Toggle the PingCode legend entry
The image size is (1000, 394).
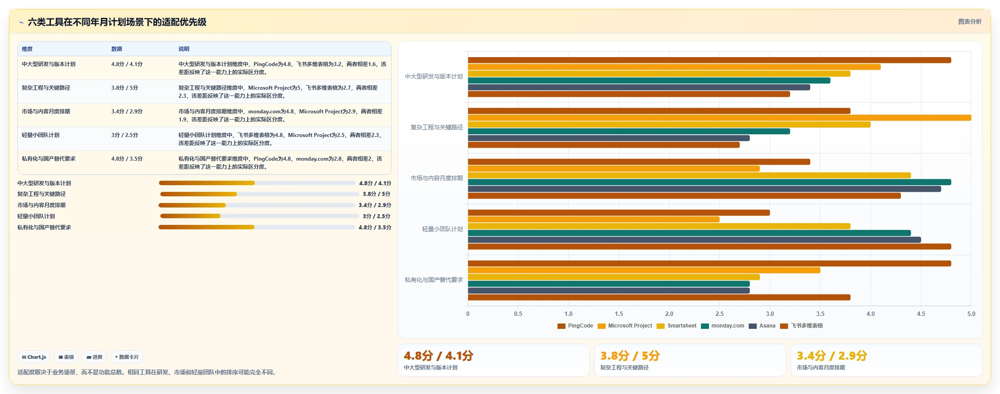click(x=575, y=326)
